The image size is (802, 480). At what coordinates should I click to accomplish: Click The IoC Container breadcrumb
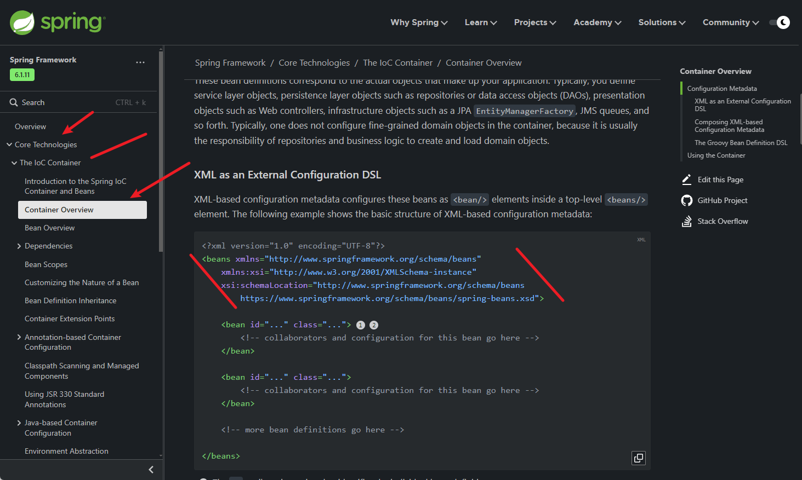397,63
